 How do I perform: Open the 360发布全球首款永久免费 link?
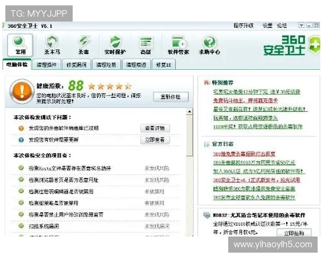254,197
